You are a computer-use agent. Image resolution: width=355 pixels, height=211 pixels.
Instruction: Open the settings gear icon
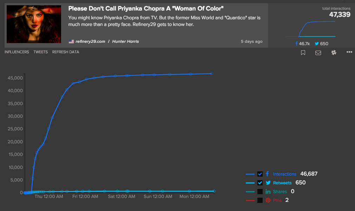334,53
